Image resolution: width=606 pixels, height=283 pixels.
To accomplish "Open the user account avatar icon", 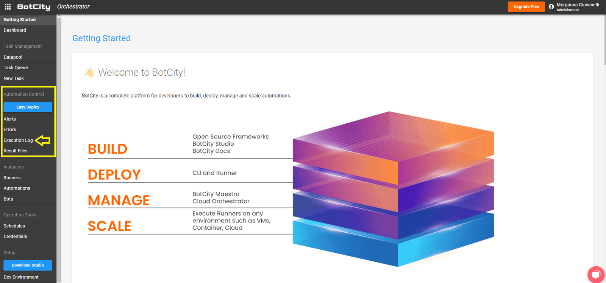I will (x=551, y=7).
